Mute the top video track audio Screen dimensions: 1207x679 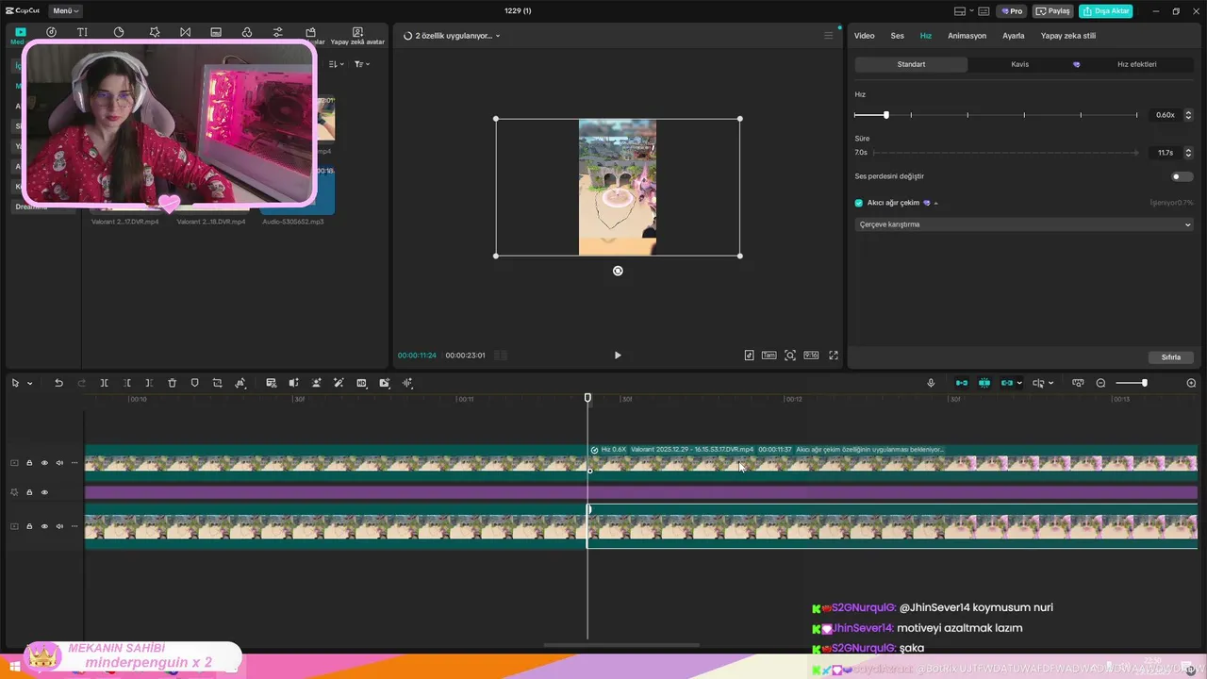coord(59,463)
